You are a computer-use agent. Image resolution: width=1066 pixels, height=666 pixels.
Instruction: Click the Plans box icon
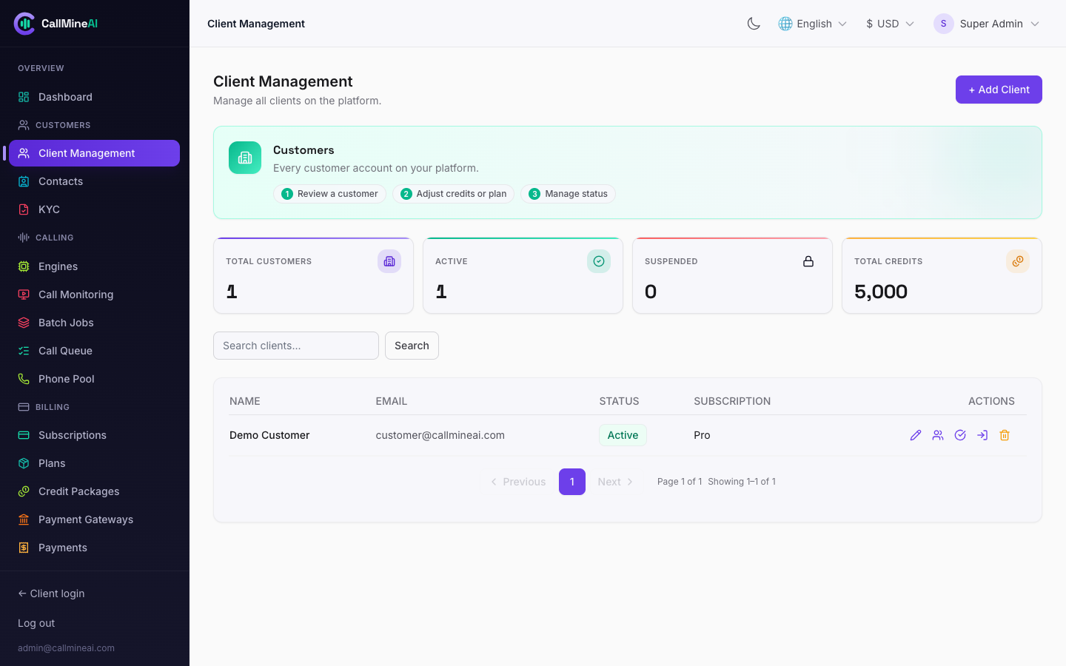tap(24, 463)
